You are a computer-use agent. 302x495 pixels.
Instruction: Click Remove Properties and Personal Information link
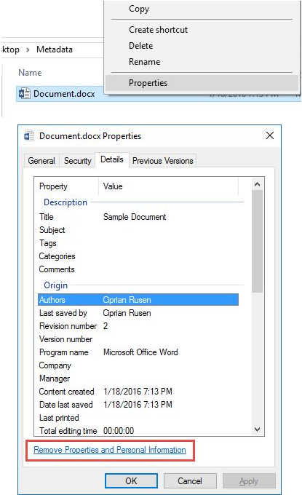110,450
